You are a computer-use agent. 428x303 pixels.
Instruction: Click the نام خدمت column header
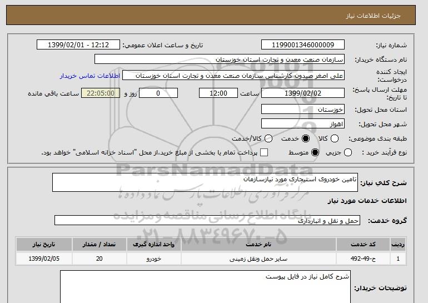tap(258, 244)
